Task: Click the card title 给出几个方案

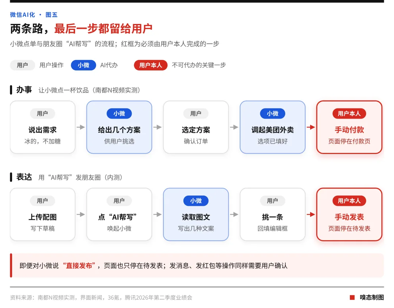Action: click(119, 130)
